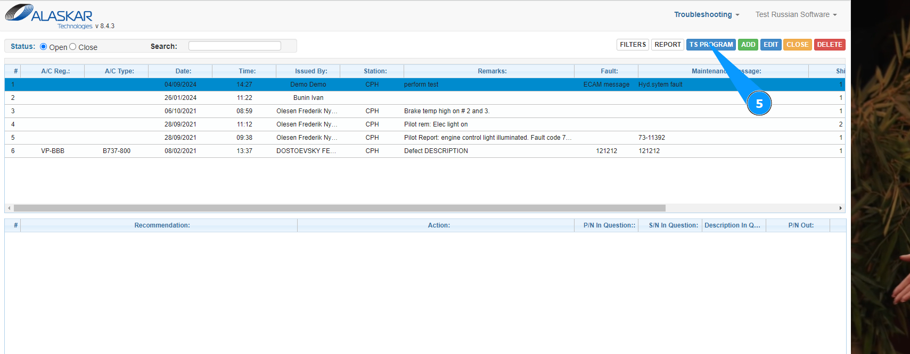Click the red DELETE button
The image size is (910, 354).
(x=830, y=45)
